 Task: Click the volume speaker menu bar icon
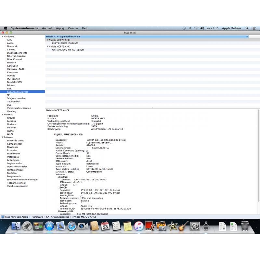(x=202, y=28)
